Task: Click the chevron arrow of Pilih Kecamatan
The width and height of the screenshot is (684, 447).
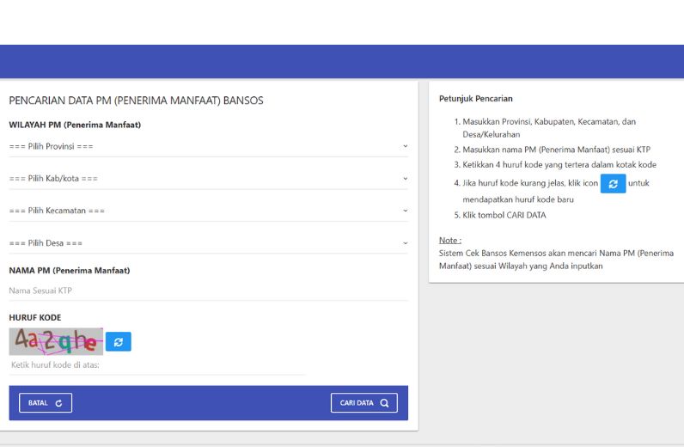Action: point(405,211)
